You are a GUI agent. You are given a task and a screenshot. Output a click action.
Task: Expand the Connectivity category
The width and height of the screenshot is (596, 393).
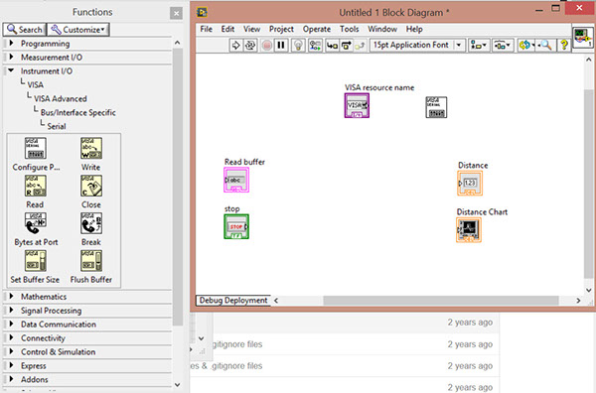coord(11,337)
